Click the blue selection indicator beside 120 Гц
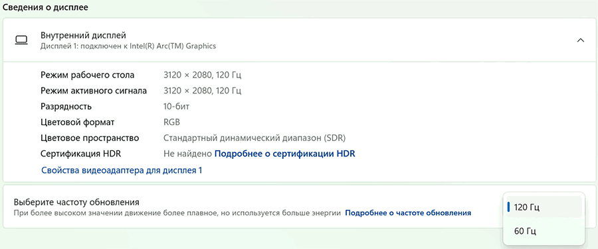The image size is (598, 249). 509,207
